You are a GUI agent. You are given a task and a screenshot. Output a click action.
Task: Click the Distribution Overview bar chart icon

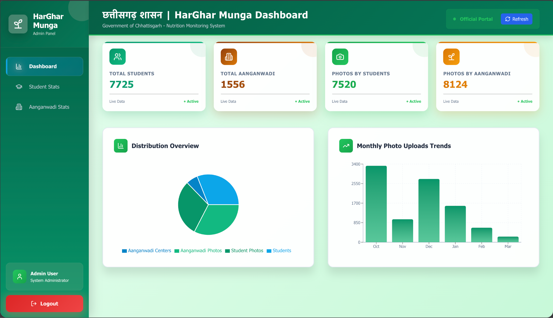click(121, 146)
